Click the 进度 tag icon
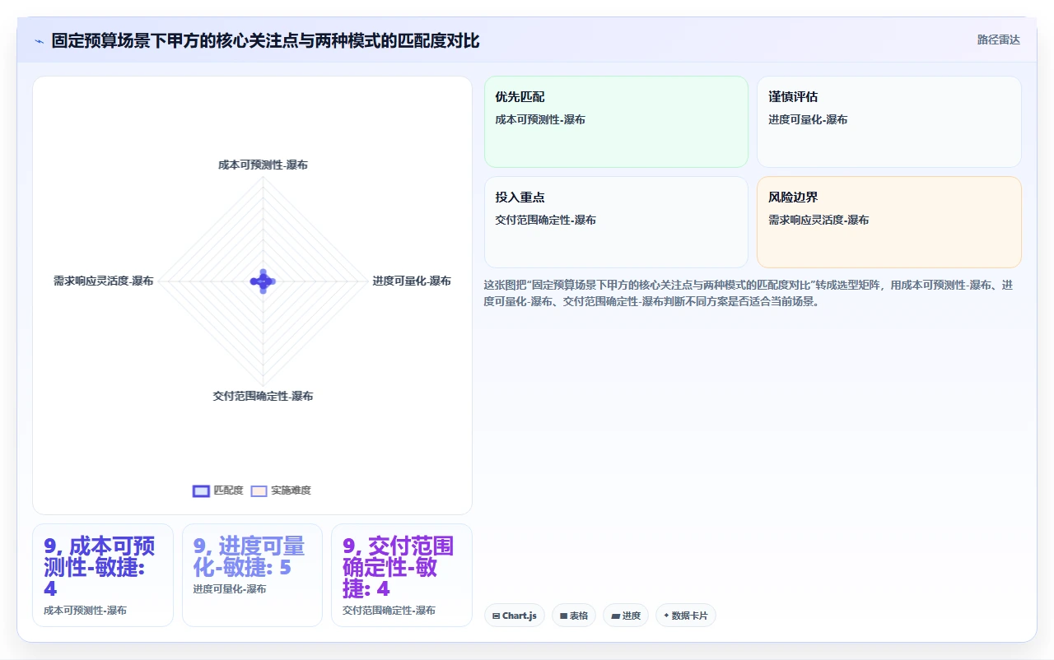This screenshot has width=1054, height=660. point(615,616)
